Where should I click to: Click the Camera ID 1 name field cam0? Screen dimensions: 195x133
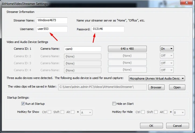[x=83, y=49]
